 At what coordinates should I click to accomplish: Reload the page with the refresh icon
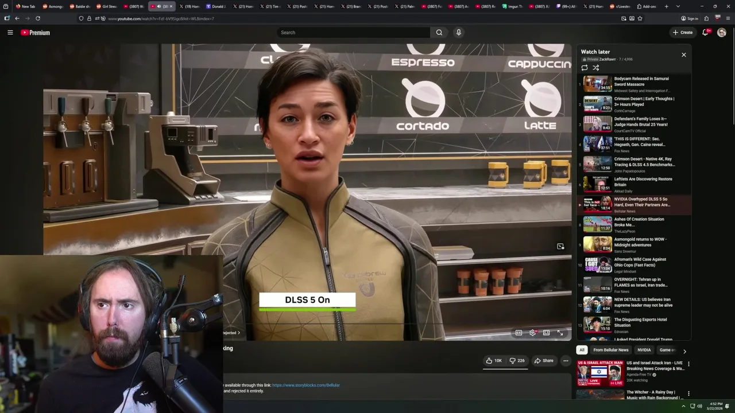point(38,18)
